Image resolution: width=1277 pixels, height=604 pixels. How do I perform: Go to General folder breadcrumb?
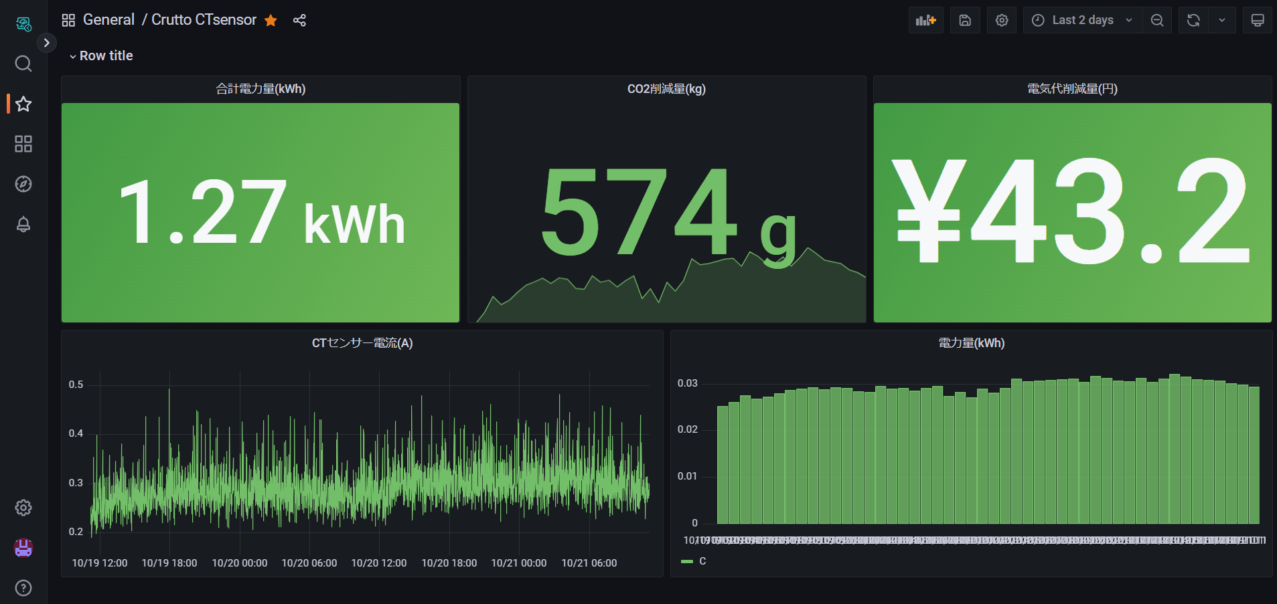pyautogui.click(x=108, y=20)
